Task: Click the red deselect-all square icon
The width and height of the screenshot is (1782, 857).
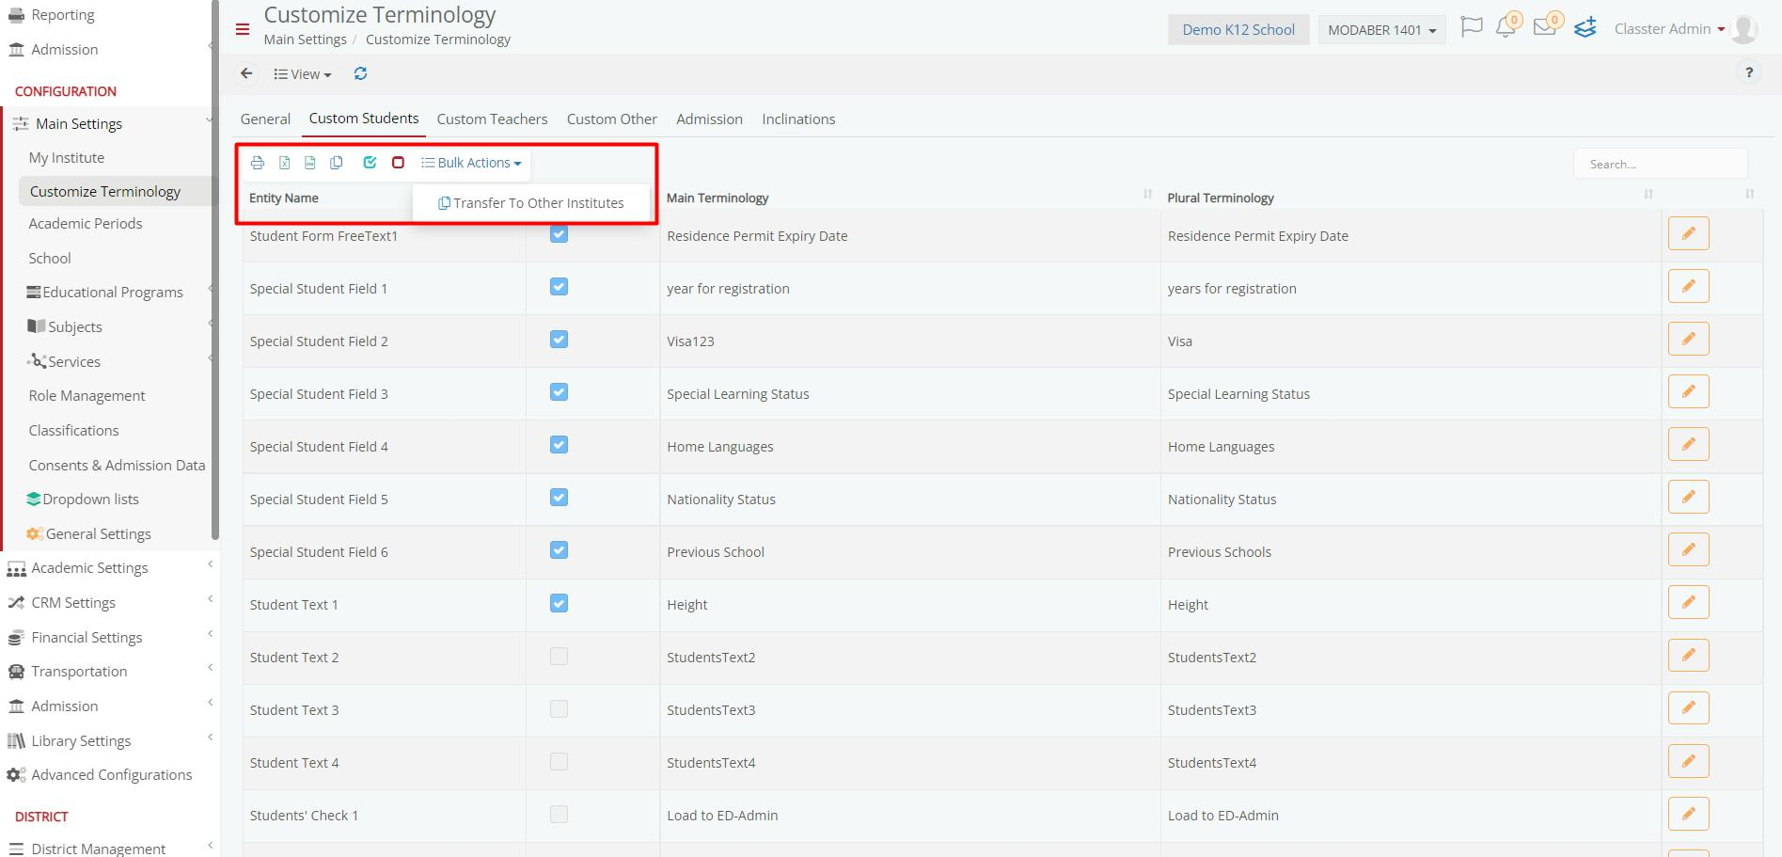Action: pos(398,163)
